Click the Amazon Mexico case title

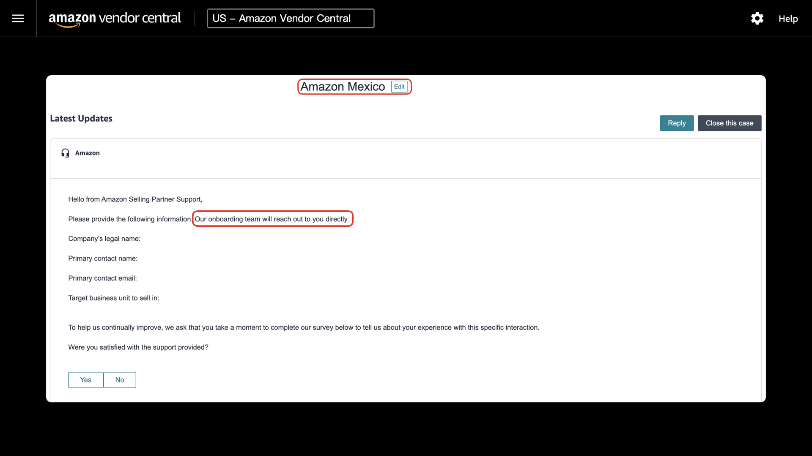pyautogui.click(x=343, y=87)
